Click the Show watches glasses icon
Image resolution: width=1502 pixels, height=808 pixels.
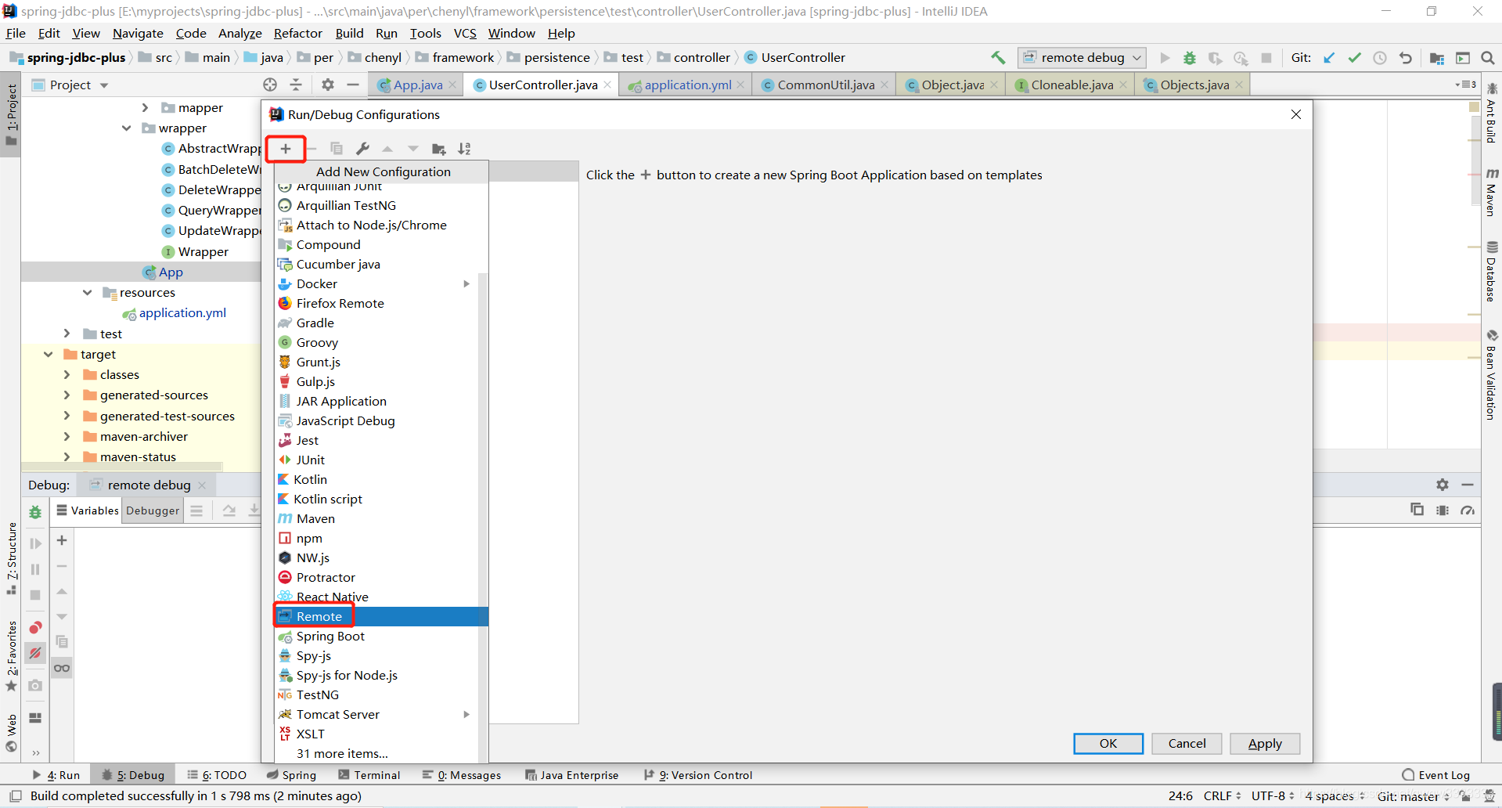[62, 668]
